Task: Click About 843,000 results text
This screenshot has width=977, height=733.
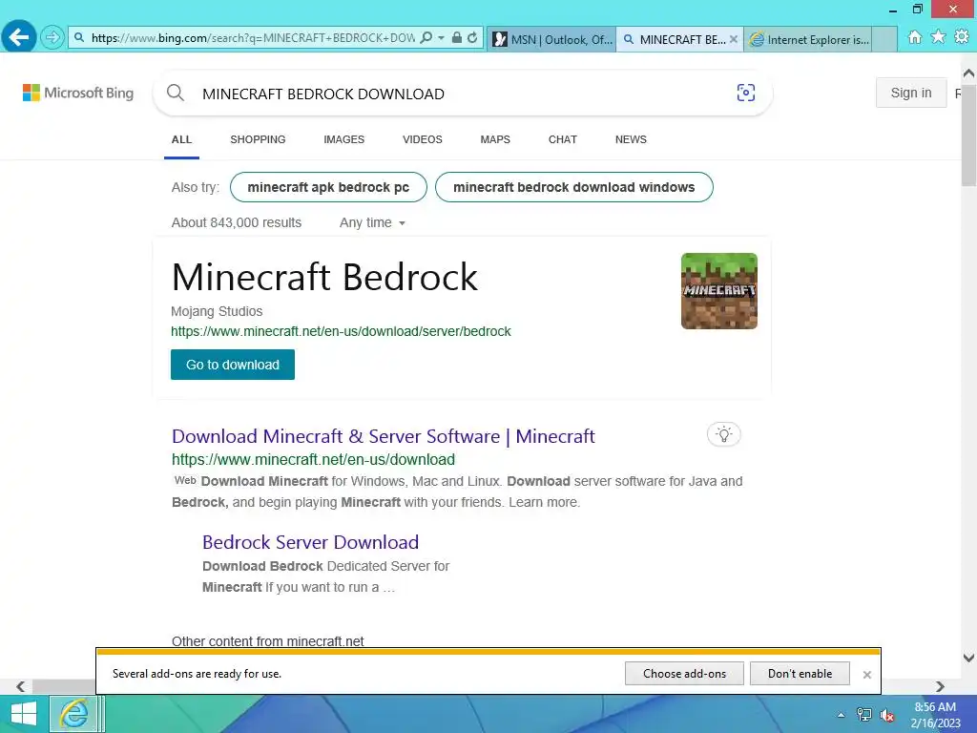Action: [x=237, y=222]
